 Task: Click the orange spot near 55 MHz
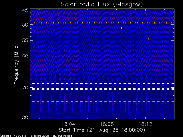(148, 38)
